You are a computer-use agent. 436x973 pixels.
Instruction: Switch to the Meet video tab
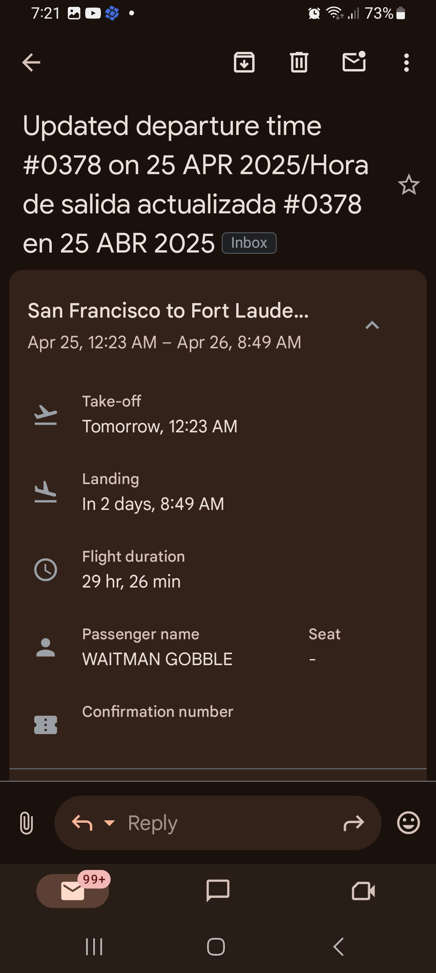pyautogui.click(x=363, y=891)
